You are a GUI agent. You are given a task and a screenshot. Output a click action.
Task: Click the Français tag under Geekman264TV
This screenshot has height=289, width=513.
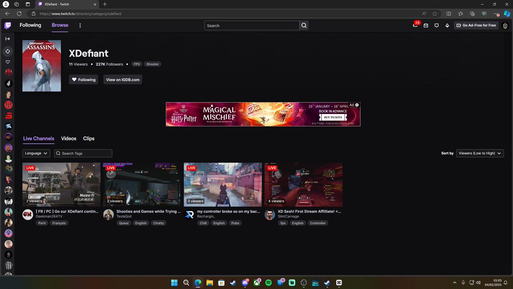click(x=59, y=223)
